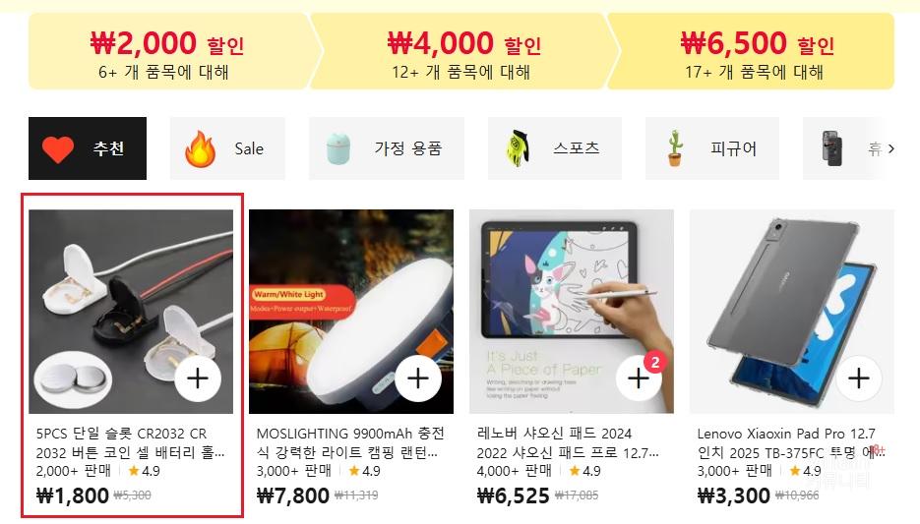This screenshot has width=920, height=524.
Task: Add Lenovo paper-feel screen film to cart
Action: click(639, 378)
